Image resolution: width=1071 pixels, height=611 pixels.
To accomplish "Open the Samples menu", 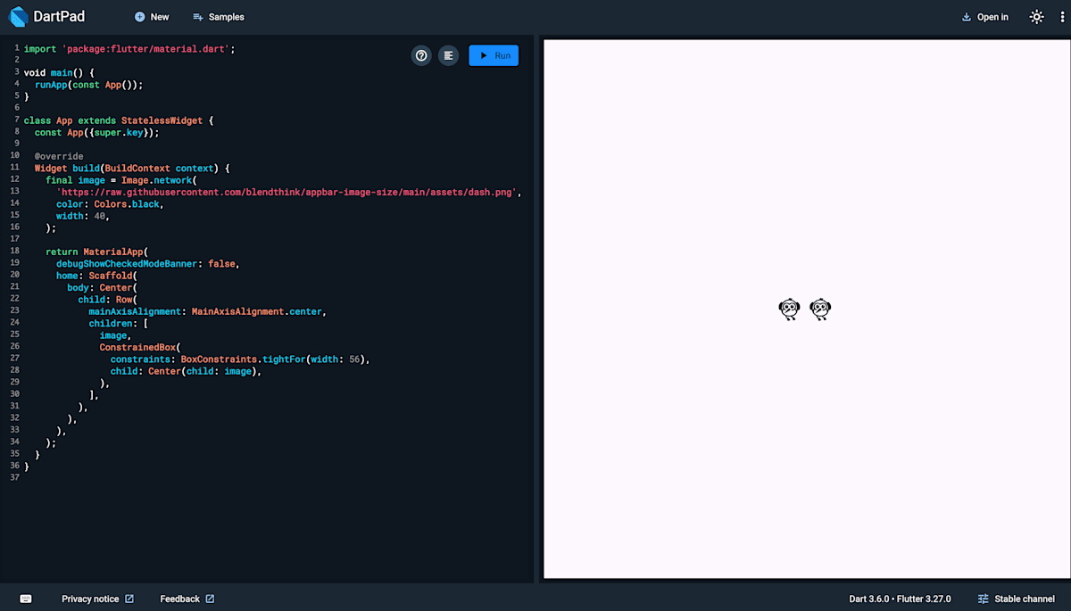I will (x=219, y=17).
